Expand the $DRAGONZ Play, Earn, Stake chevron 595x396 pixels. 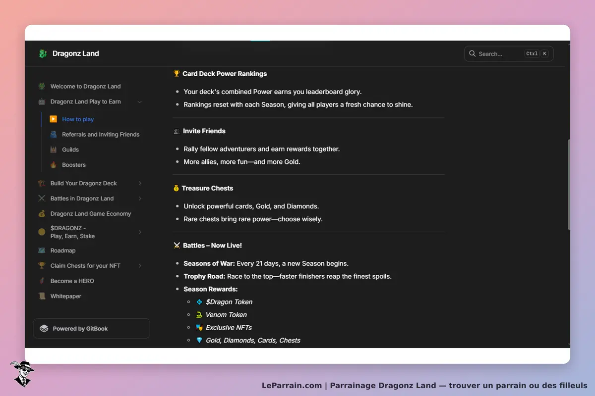pyautogui.click(x=140, y=232)
